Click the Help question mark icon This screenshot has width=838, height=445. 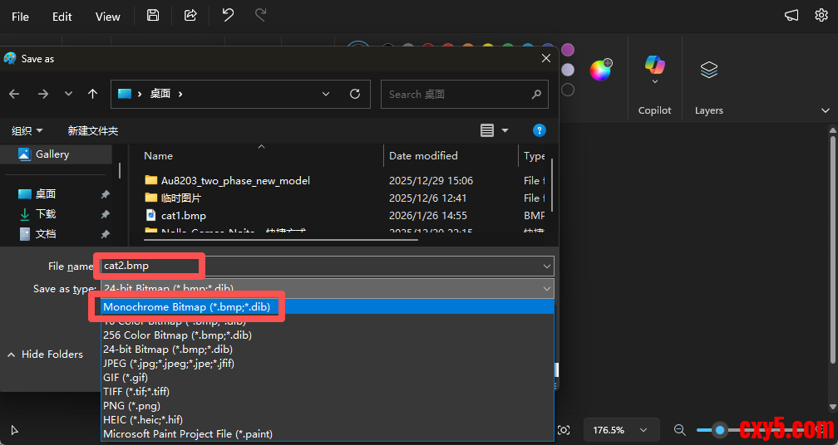[539, 130]
